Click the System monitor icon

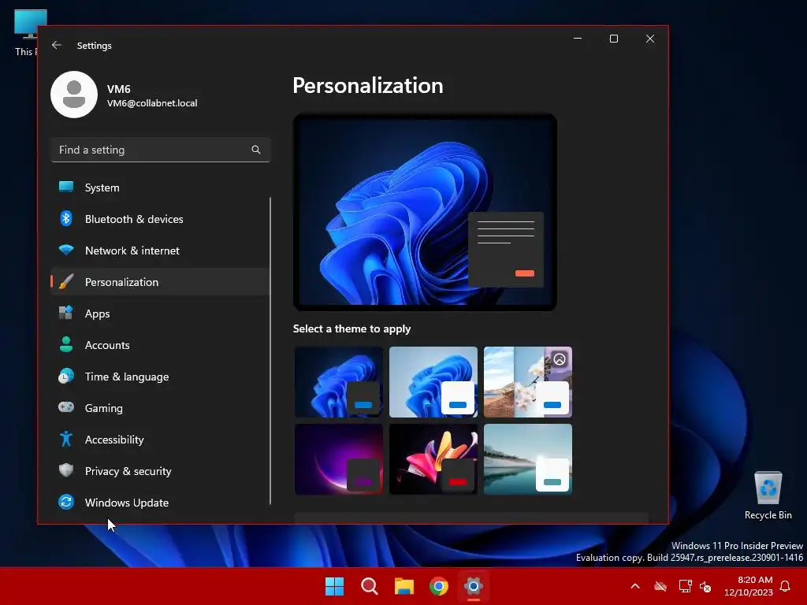point(66,187)
